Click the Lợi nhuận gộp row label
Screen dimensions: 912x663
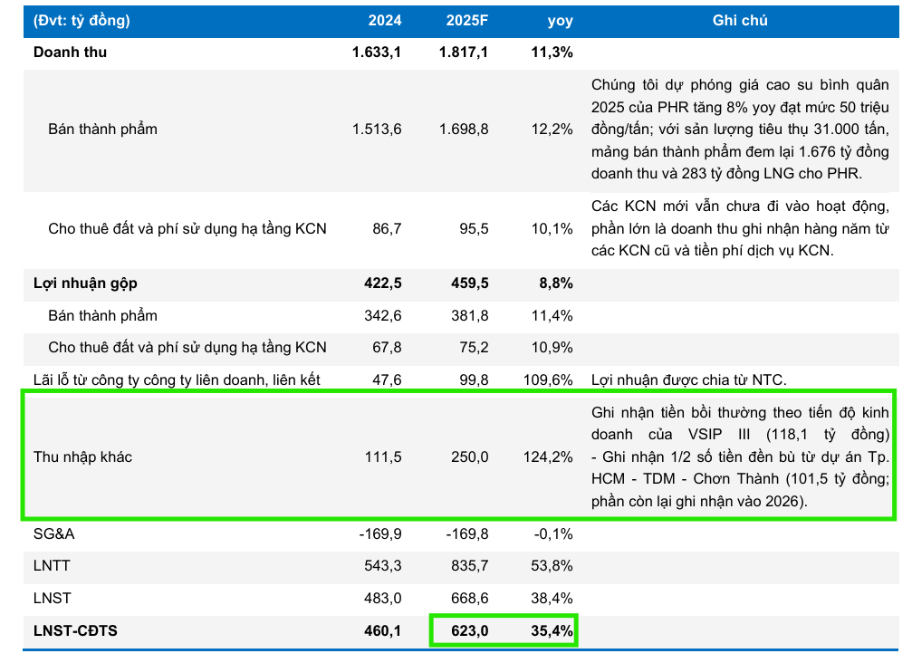(85, 283)
